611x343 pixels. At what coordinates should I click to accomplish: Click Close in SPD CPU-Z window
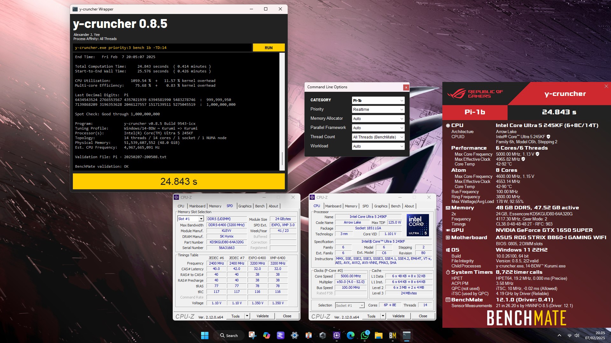pyautogui.click(x=287, y=316)
